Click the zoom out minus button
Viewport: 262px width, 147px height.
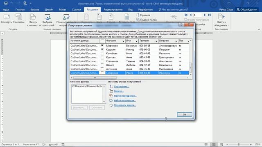(227, 145)
